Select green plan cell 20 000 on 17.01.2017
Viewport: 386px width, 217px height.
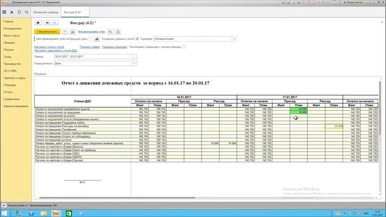pyautogui.click(x=299, y=109)
